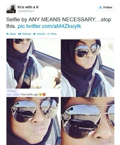Open the @IAMKRIS24 handle

tap(26, 11)
